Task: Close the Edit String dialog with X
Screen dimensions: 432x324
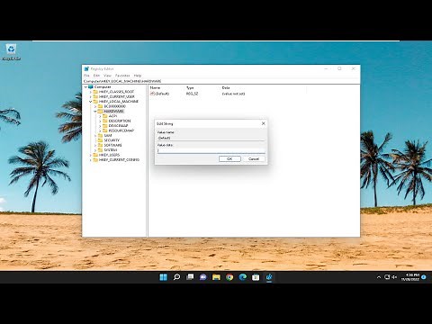Action: (x=263, y=123)
